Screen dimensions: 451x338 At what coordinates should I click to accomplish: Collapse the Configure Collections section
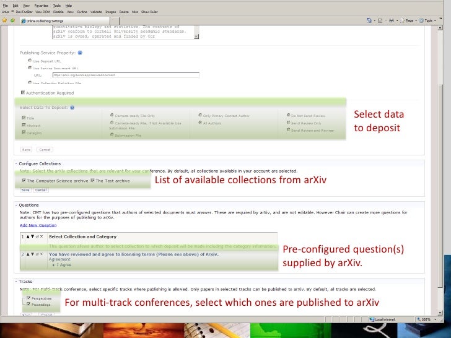pyautogui.click(x=16, y=163)
